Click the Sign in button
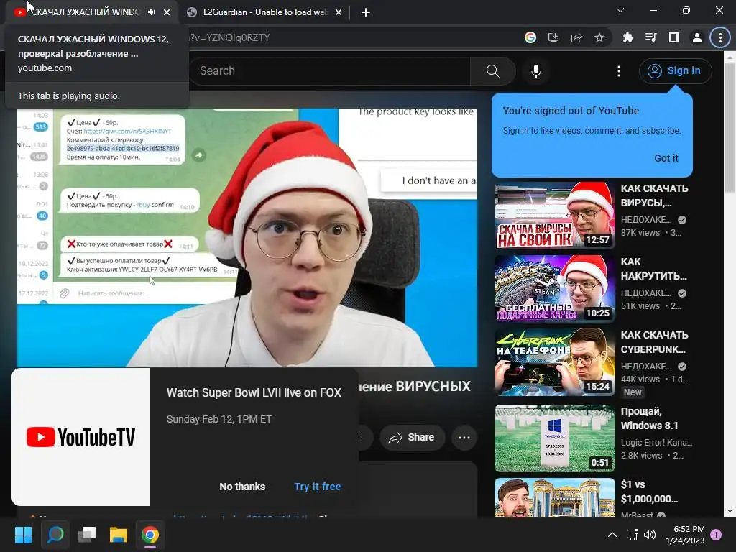This screenshot has width=736, height=552. (x=675, y=71)
